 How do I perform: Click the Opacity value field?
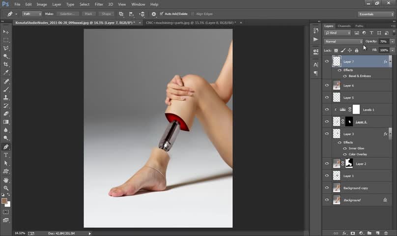(x=384, y=41)
